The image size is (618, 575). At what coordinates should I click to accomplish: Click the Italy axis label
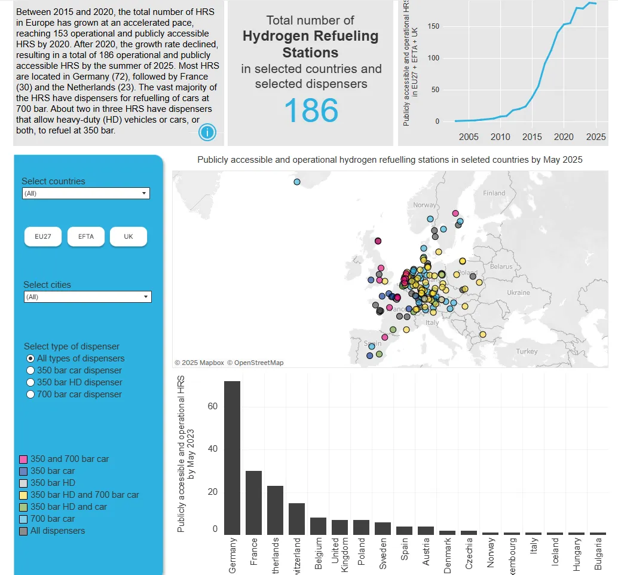[533, 546]
